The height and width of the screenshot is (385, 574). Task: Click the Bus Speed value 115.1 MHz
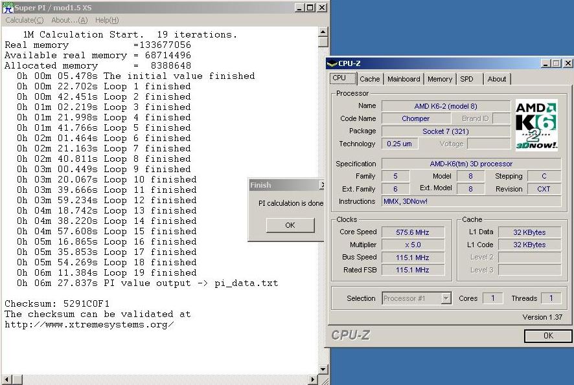tap(413, 258)
